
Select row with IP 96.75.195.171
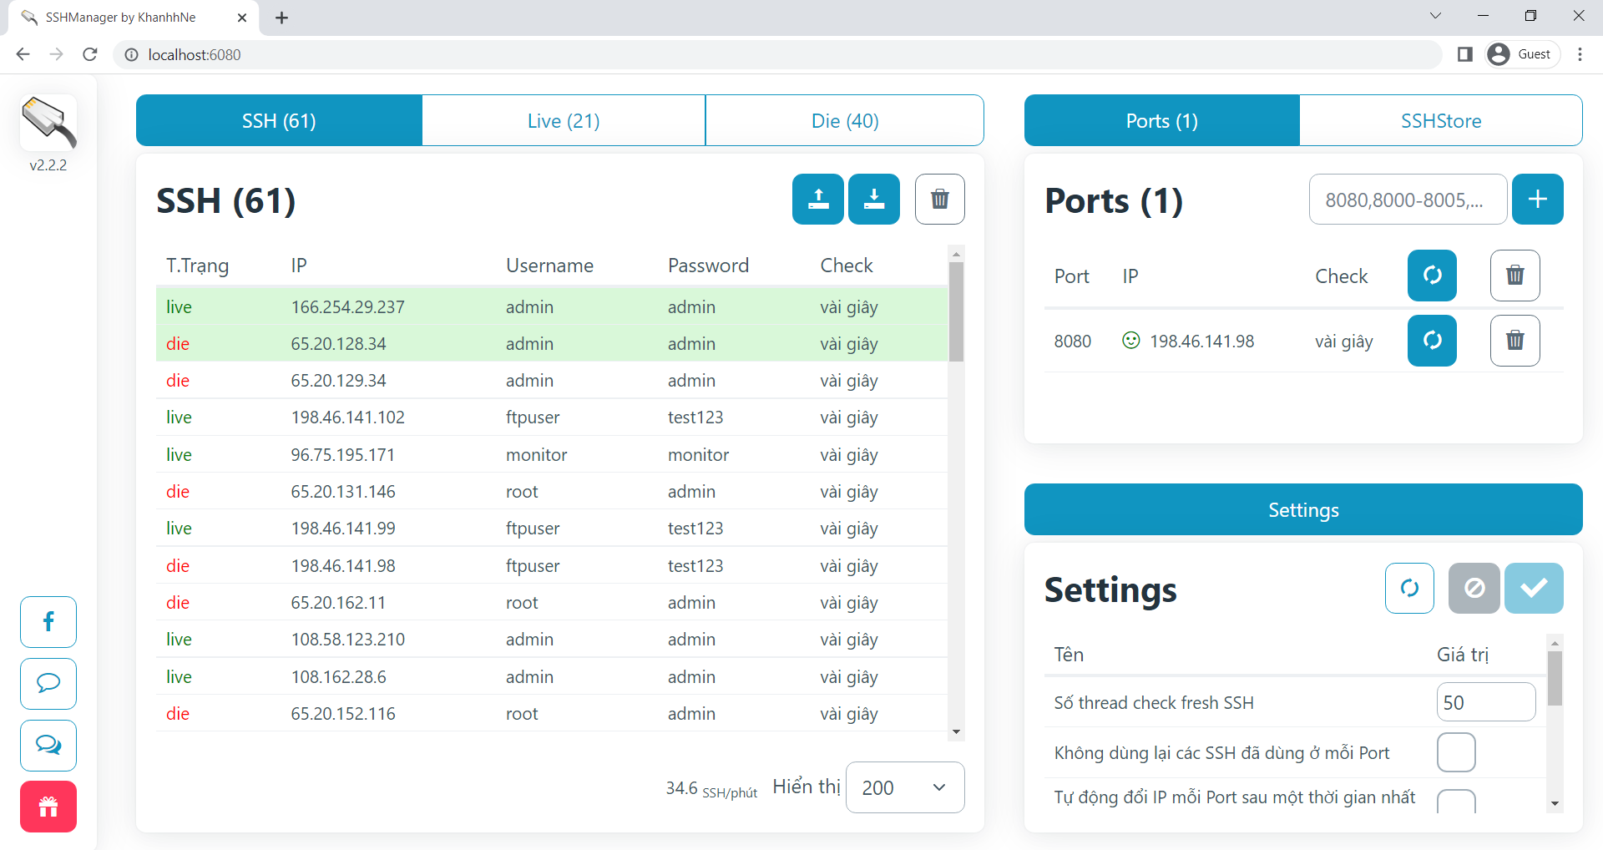[x=552, y=454]
